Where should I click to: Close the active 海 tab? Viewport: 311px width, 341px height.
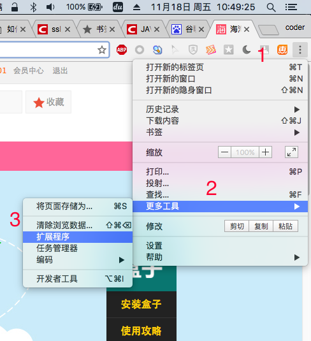(x=247, y=29)
